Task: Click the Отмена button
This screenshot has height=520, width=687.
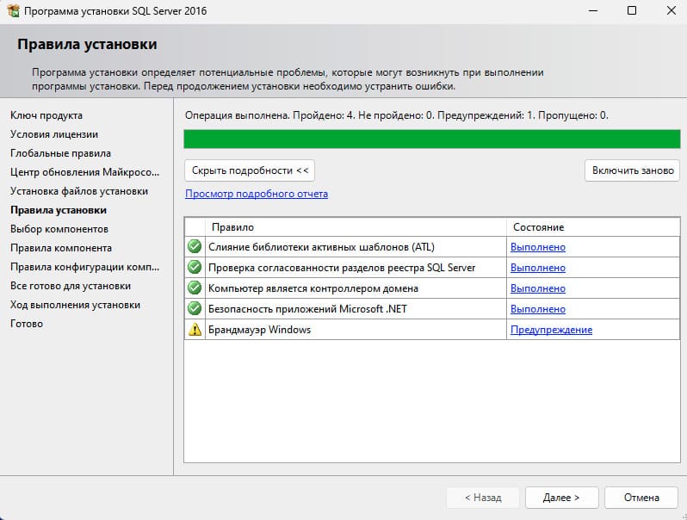Action: point(641,498)
